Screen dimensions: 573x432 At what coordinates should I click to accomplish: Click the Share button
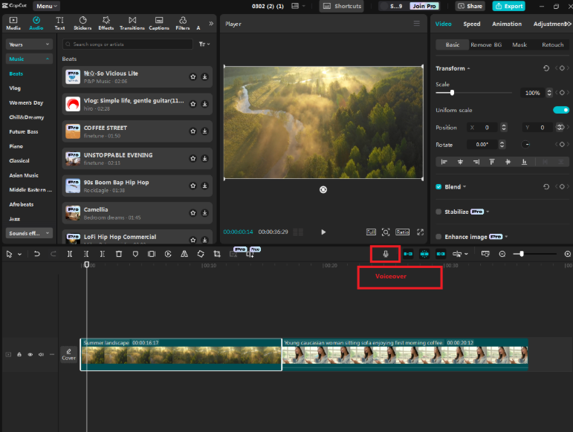(x=470, y=6)
